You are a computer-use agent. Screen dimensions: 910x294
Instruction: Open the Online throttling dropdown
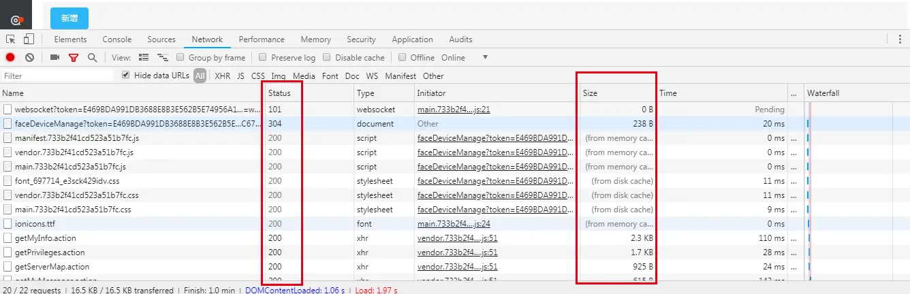point(465,58)
